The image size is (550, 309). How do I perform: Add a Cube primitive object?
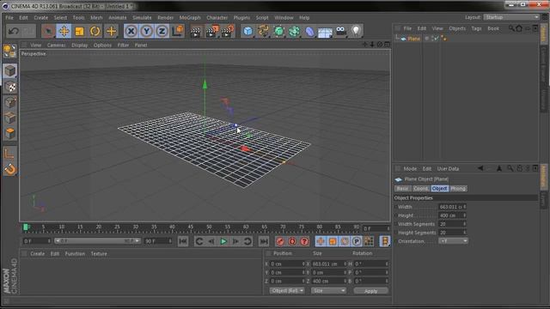tap(247, 31)
